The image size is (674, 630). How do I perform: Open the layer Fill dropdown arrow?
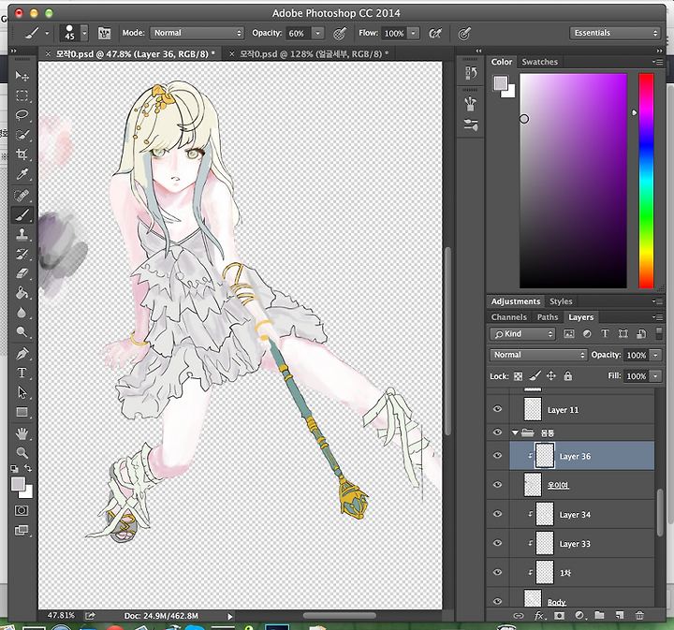pos(656,376)
